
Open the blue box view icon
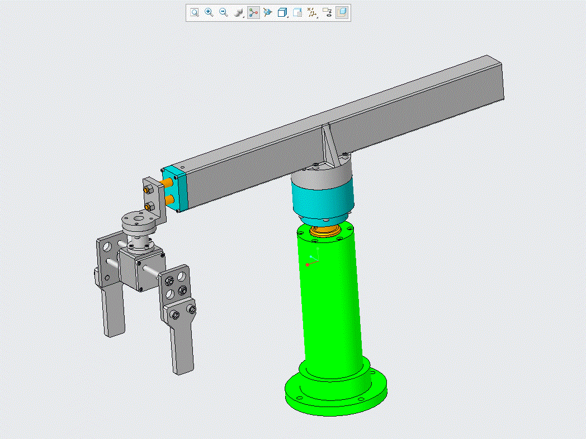282,13
